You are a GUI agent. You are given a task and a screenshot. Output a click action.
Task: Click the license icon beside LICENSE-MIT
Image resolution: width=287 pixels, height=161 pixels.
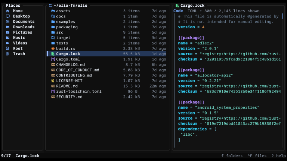(x=53, y=80)
